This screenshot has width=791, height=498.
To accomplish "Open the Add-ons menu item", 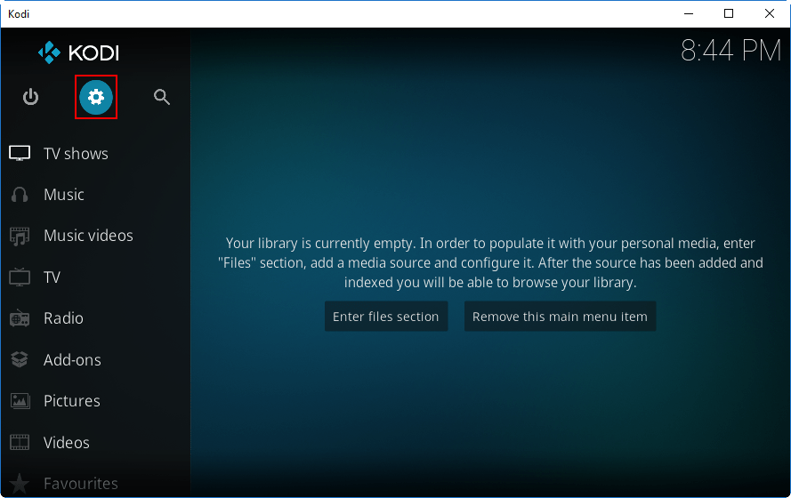I will coord(72,360).
